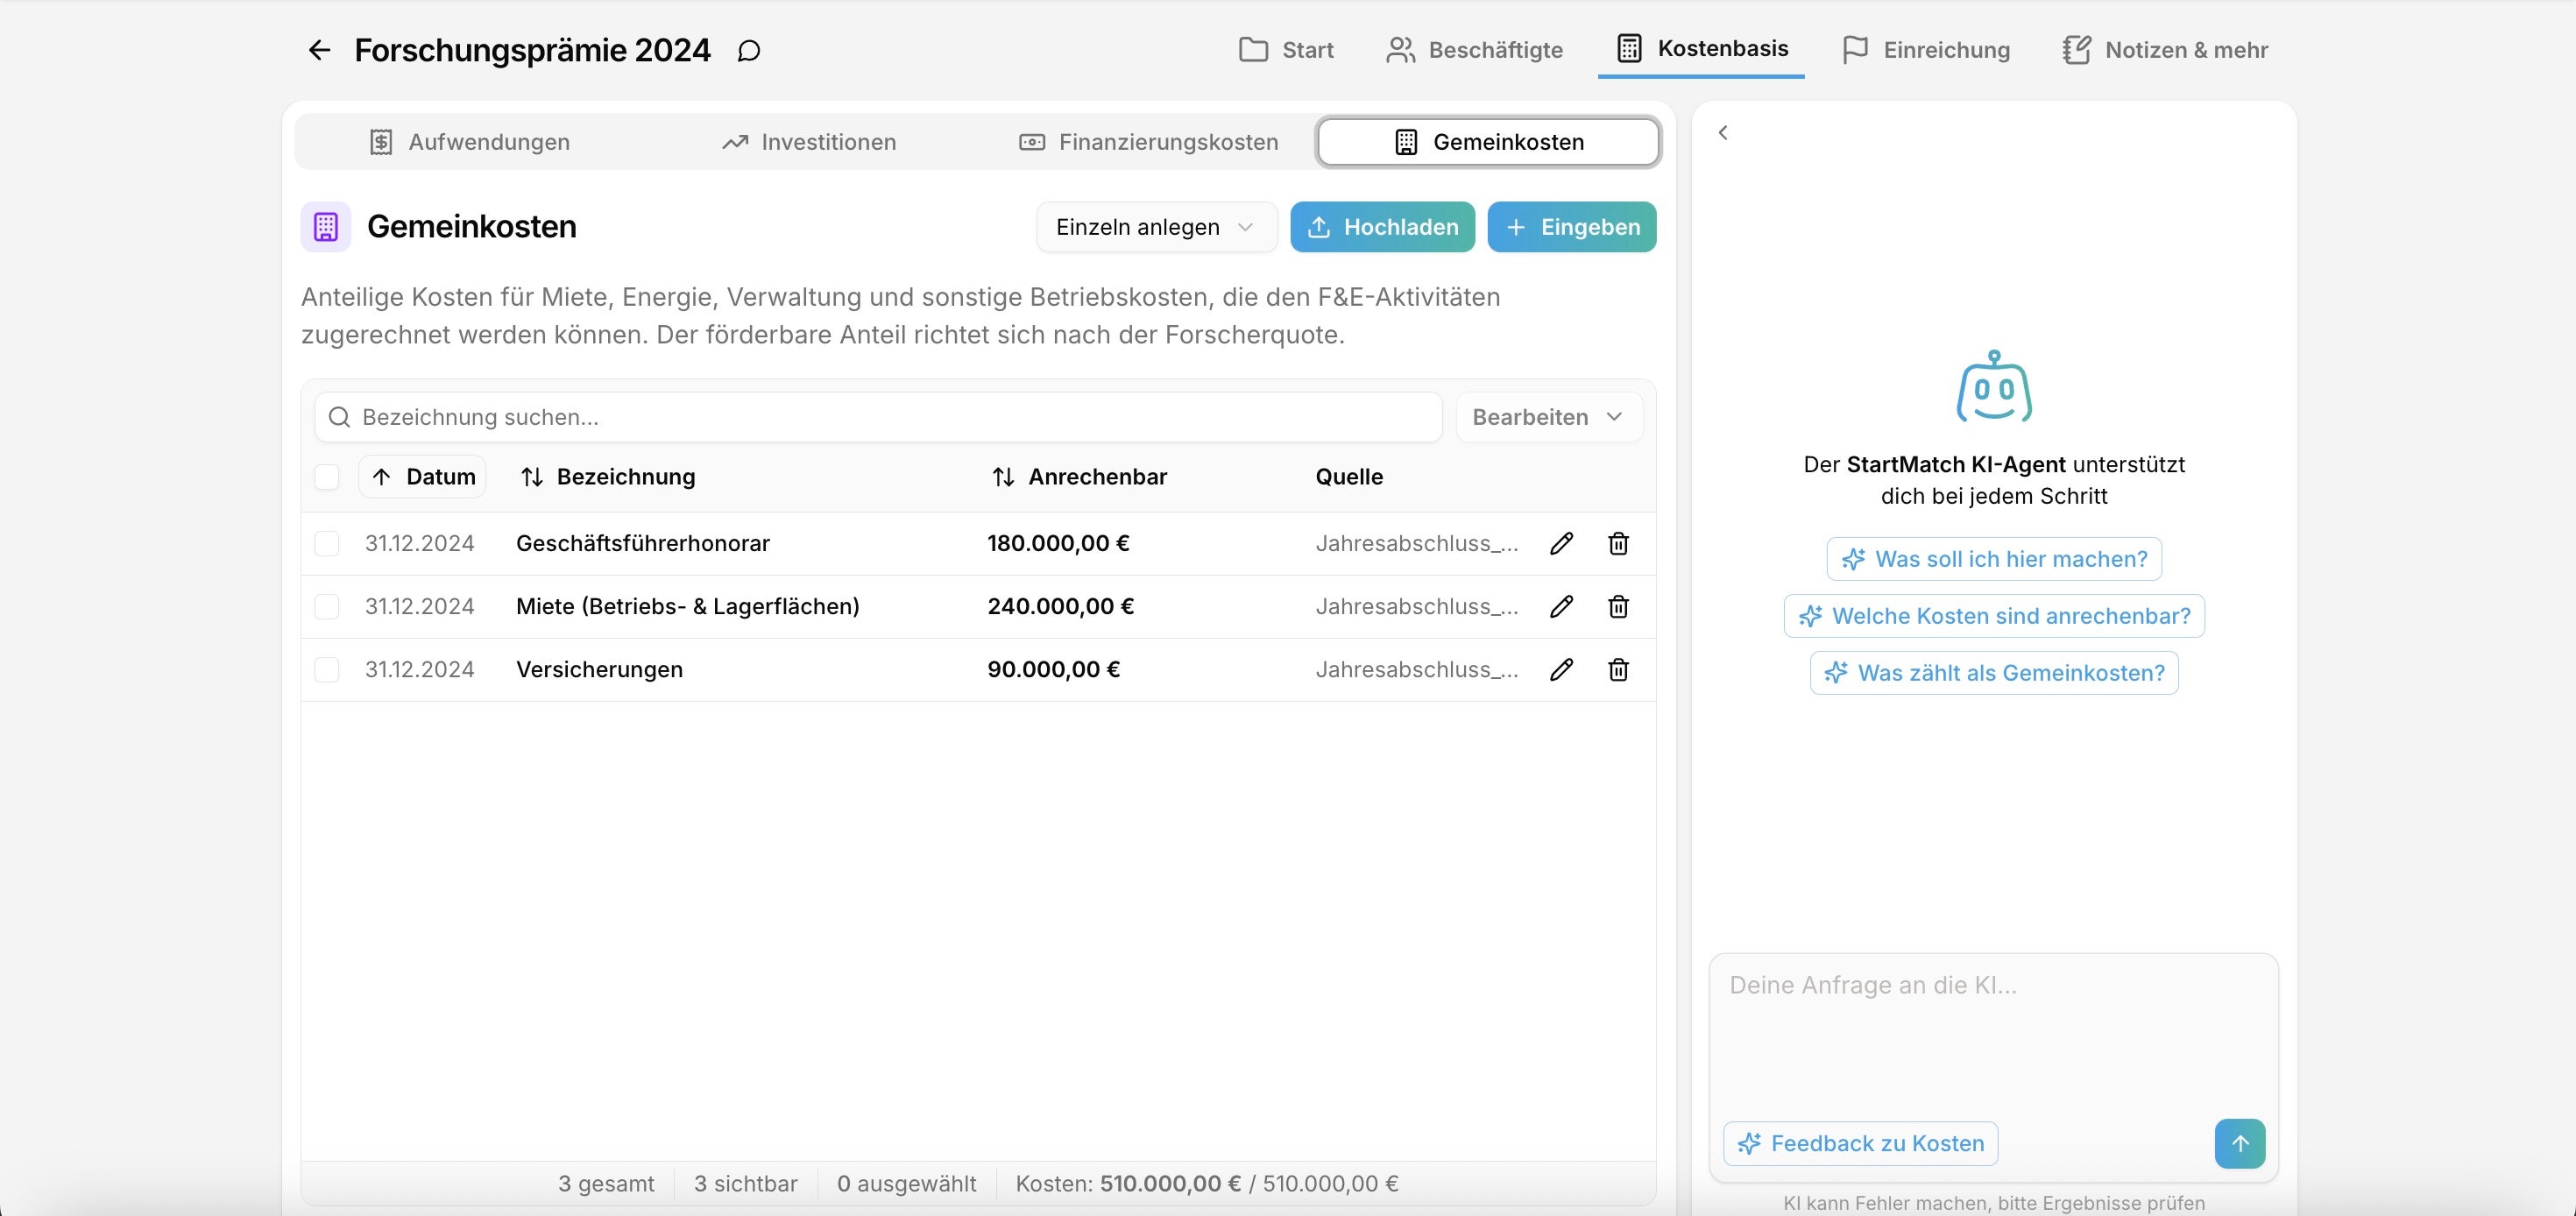The image size is (2576, 1216).
Task: Edit the Miete entry using pencil icon
Action: coord(1561,606)
